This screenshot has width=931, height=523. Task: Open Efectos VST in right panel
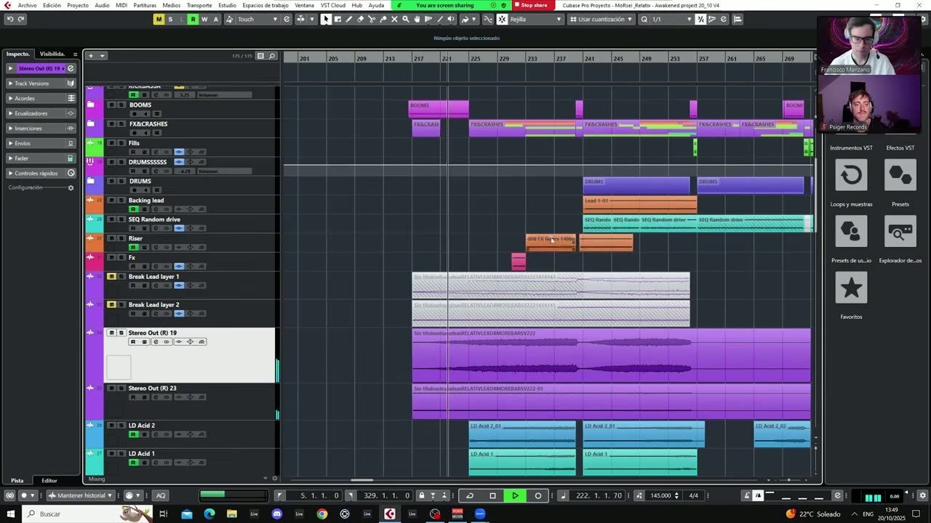900,174
